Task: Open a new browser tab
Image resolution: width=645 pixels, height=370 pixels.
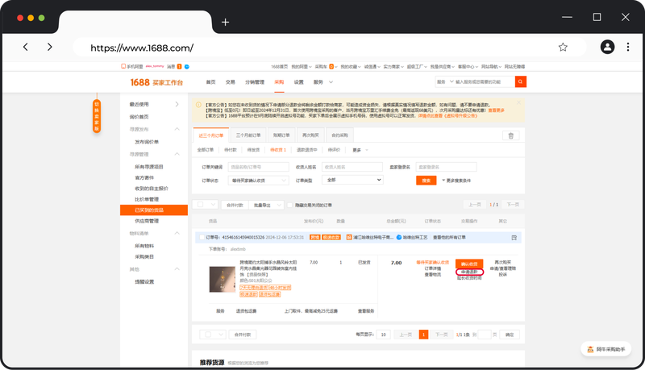Action: [x=226, y=23]
